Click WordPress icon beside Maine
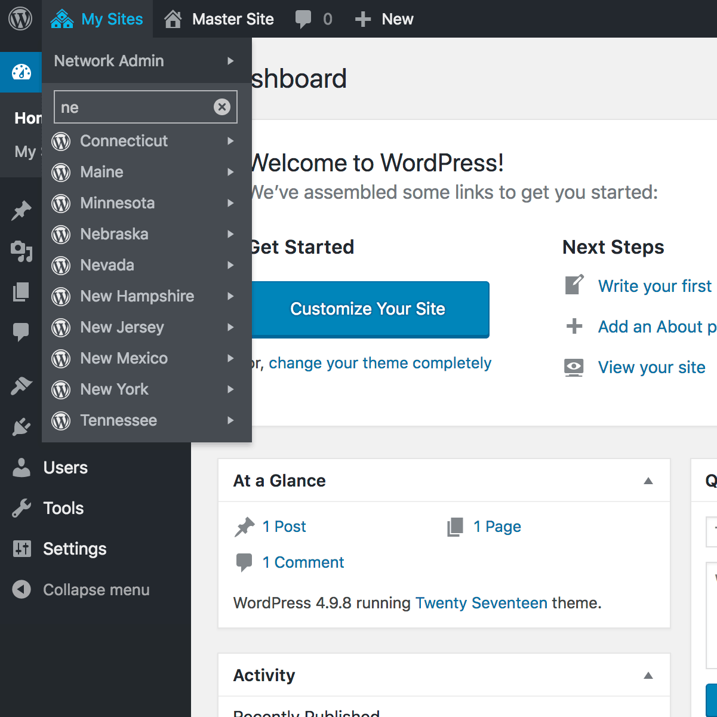The width and height of the screenshot is (717, 717). pyautogui.click(x=61, y=173)
